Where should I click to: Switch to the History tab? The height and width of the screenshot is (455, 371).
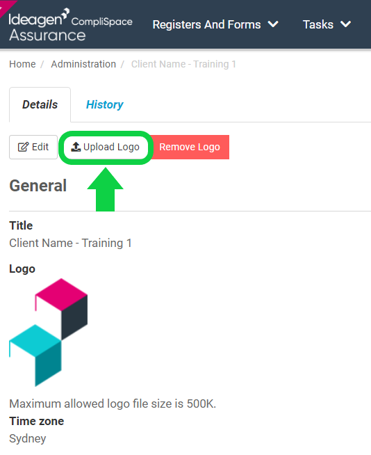click(105, 104)
